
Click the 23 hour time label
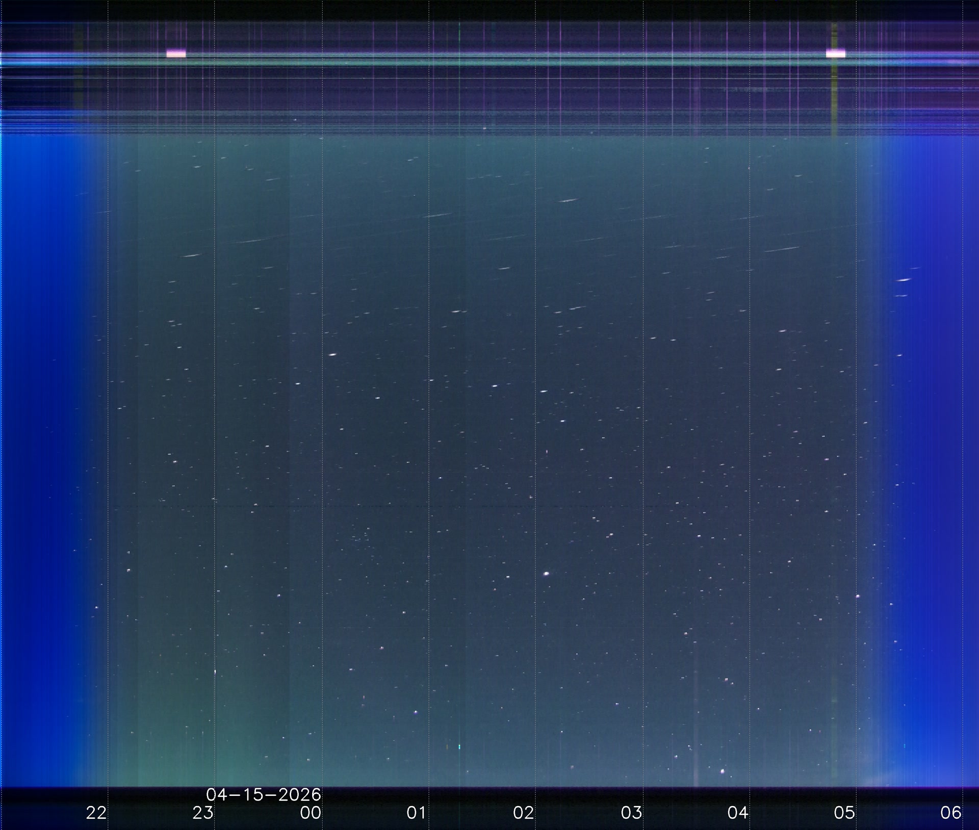[x=203, y=813]
